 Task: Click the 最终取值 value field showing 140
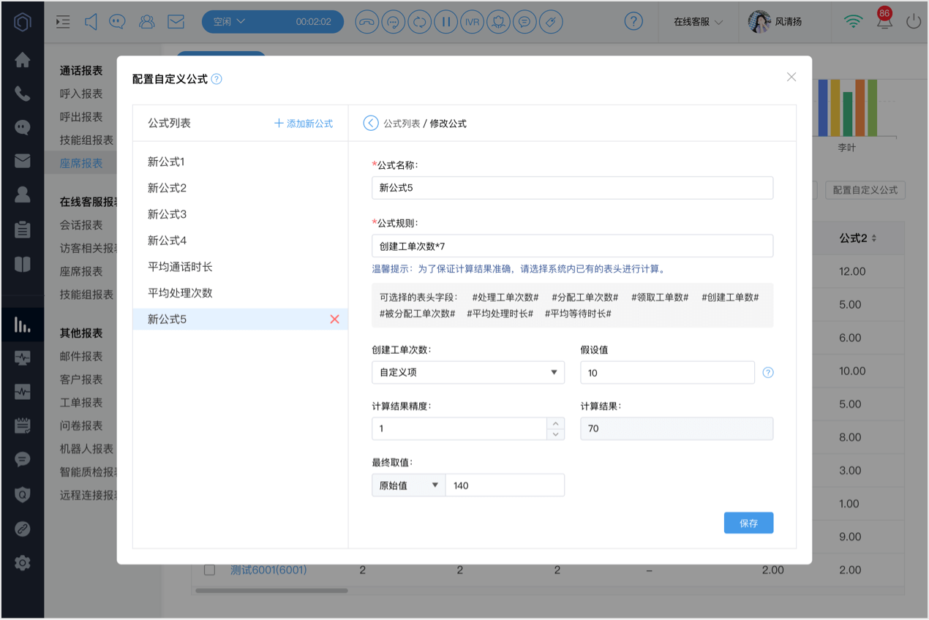[505, 485]
